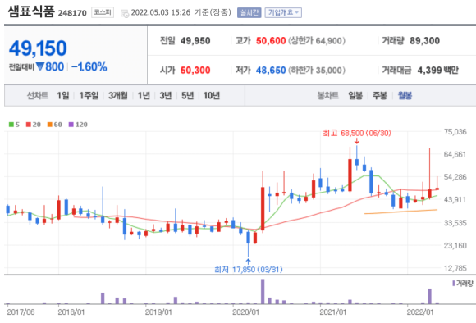This screenshot has height=323, width=476.
Task: Click the 저가 48,650 value
Action: click(271, 70)
